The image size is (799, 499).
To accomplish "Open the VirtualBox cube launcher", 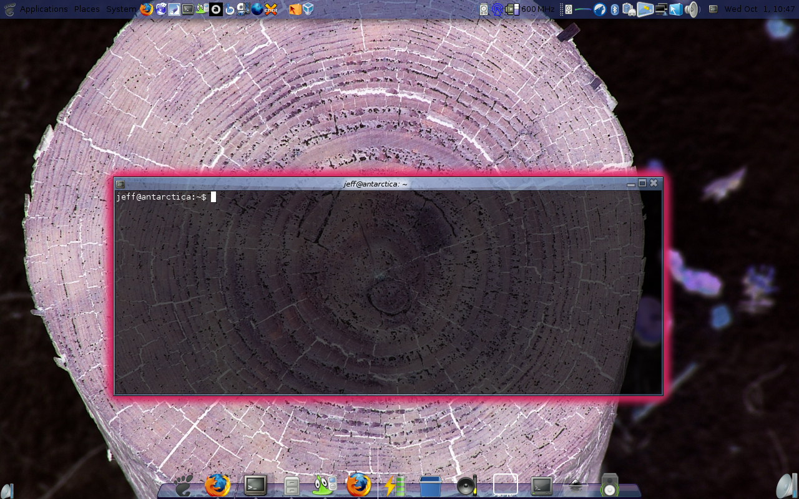I will pyautogui.click(x=308, y=9).
